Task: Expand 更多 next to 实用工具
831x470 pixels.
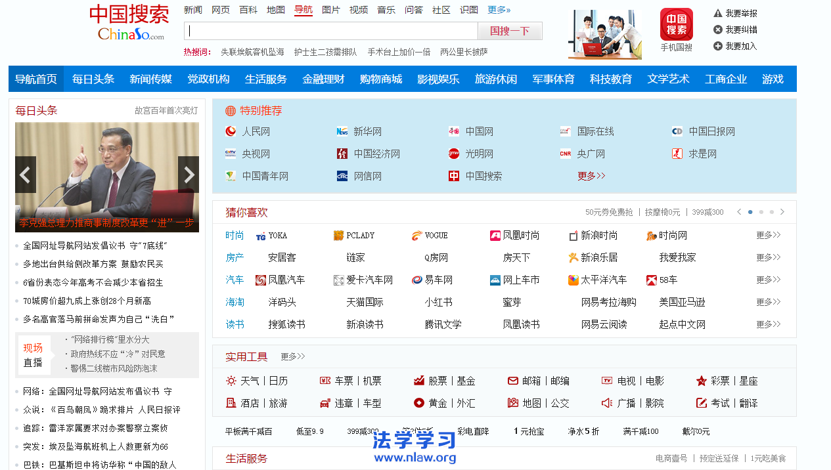Action: pos(293,356)
